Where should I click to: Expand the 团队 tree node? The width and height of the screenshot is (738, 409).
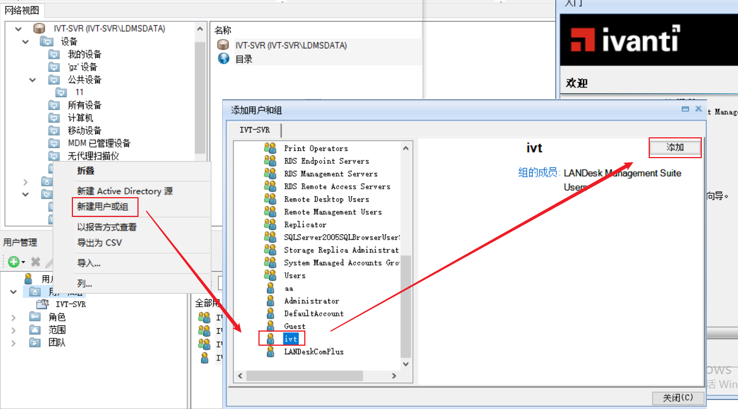[14, 342]
